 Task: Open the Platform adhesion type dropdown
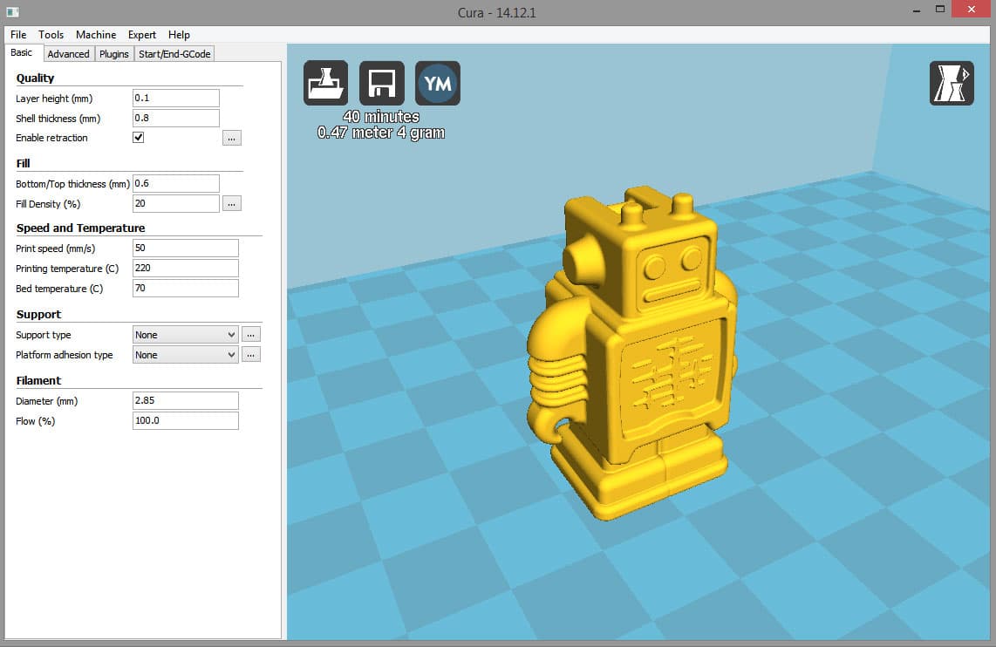pyautogui.click(x=184, y=354)
